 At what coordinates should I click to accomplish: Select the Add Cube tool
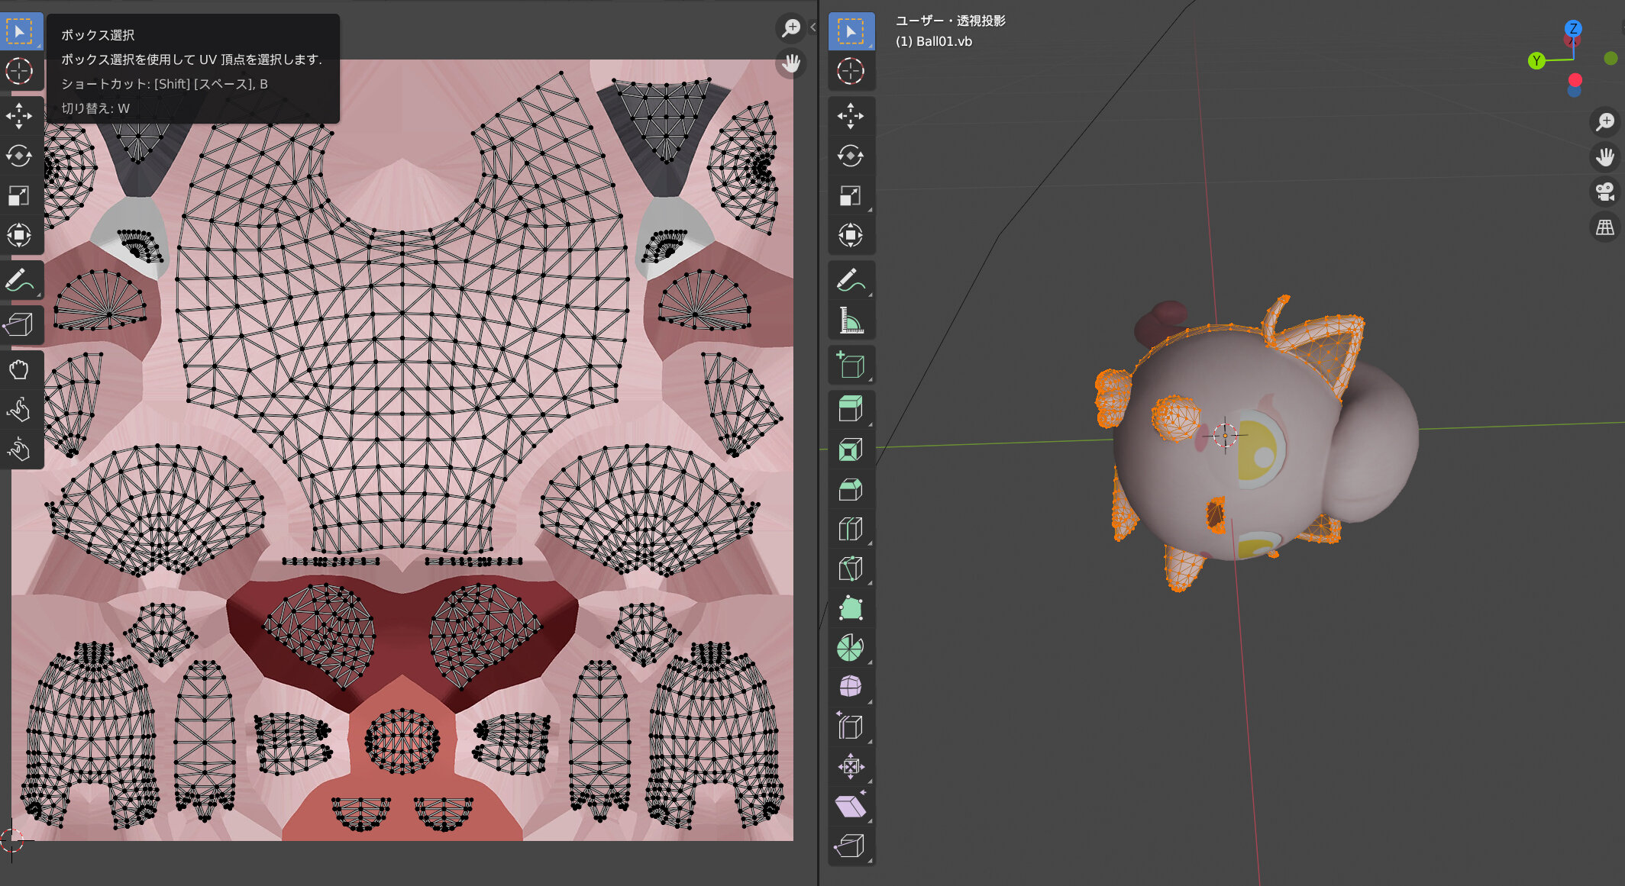850,365
